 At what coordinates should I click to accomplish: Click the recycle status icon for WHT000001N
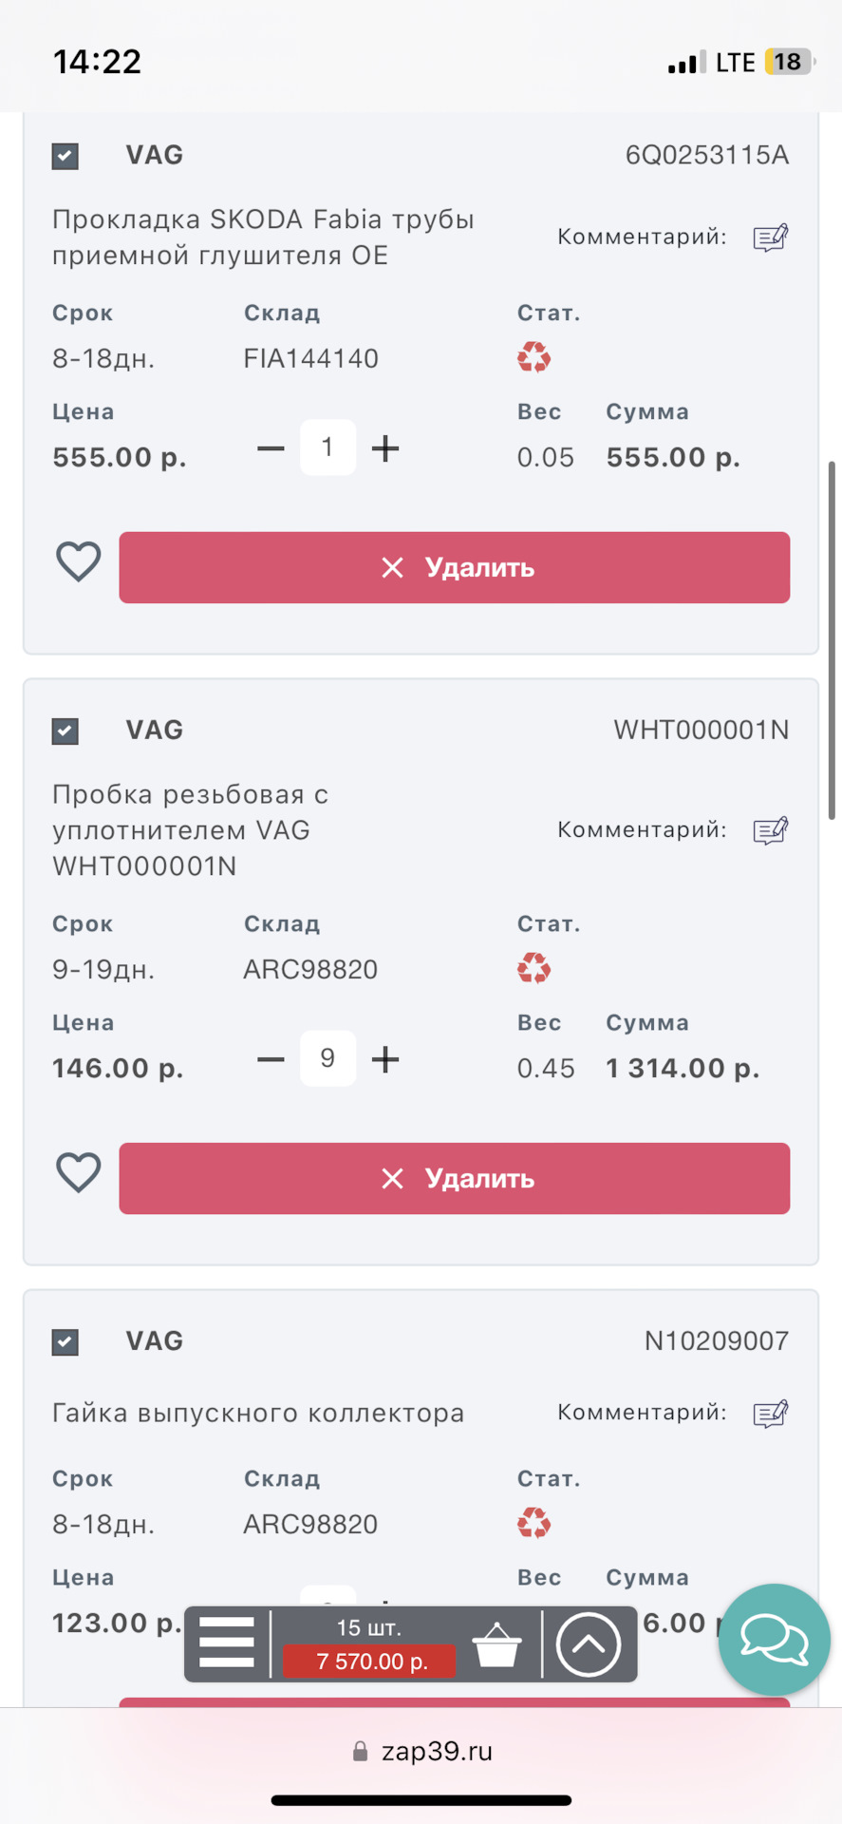tap(533, 969)
